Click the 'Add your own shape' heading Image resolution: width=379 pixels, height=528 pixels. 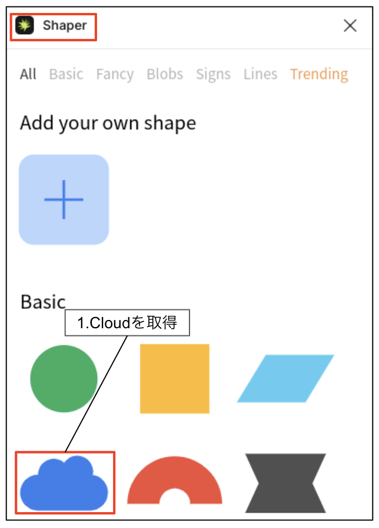[x=108, y=123]
